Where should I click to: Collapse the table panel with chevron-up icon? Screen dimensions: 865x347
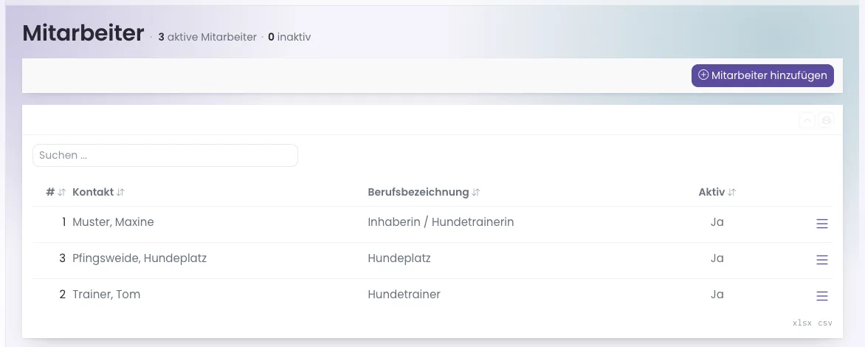807,120
